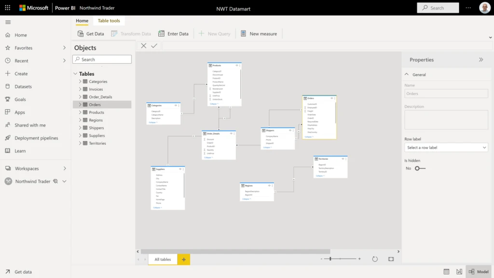Open the fit-to-screen icon near the zoom controls
This screenshot has width=494, height=278.
(x=390, y=259)
